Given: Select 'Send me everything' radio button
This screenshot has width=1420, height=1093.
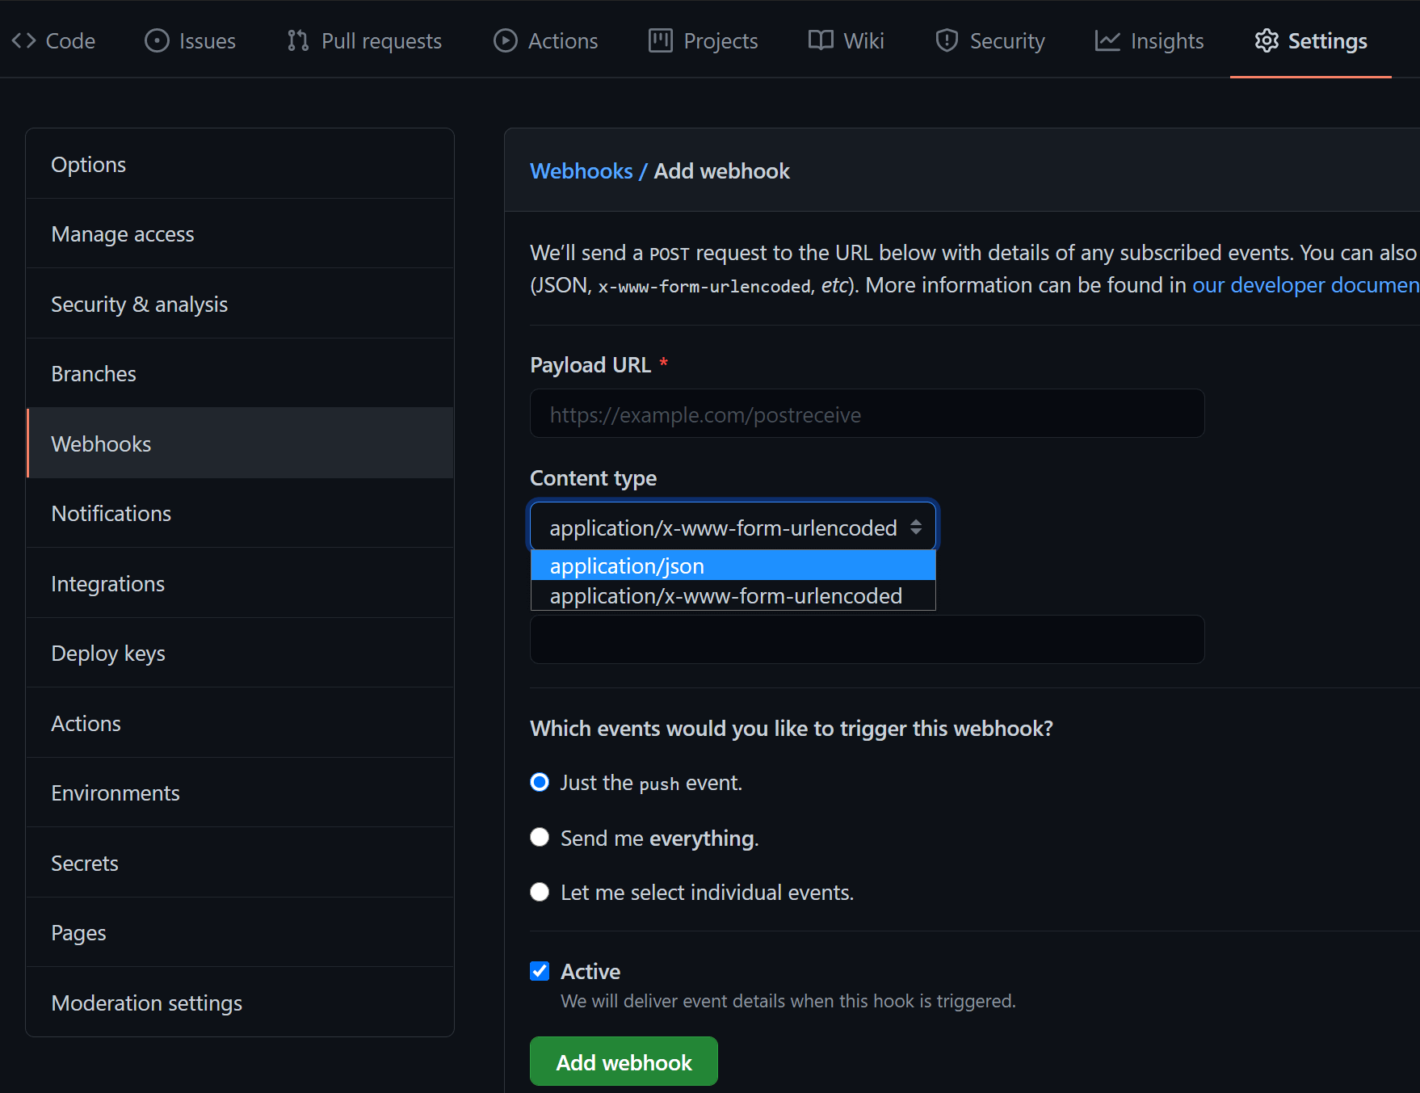Looking at the screenshot, I should tap(540, 837).
